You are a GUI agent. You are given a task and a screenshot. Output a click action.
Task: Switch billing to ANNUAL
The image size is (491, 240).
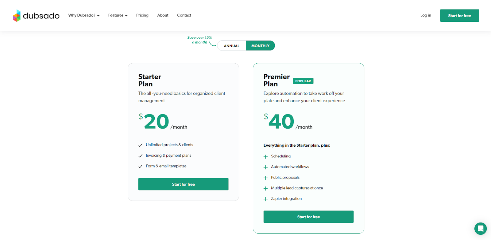(232, 45)
